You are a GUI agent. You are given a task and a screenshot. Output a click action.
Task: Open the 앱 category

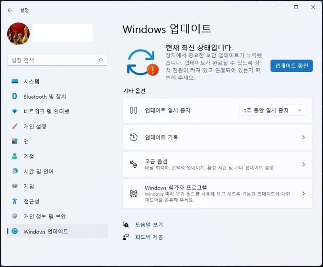pyautogui.click(x=57, y=141)
